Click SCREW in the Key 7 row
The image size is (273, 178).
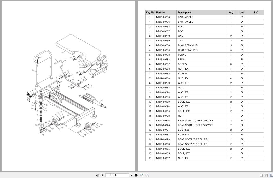point(182,74)
